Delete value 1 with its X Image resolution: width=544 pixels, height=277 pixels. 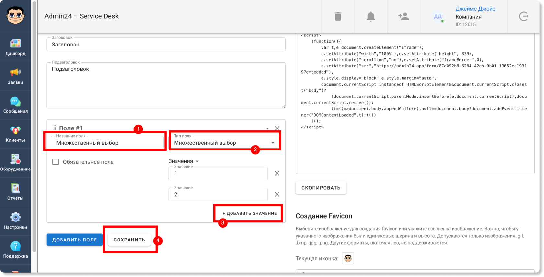pos(277,173)
